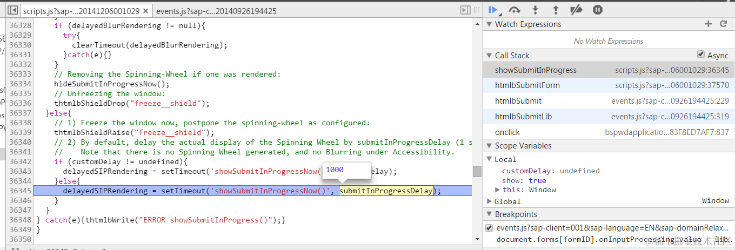Viewport: 735px width, 250px height.
Task: Step over next function call
Action: 514,10
